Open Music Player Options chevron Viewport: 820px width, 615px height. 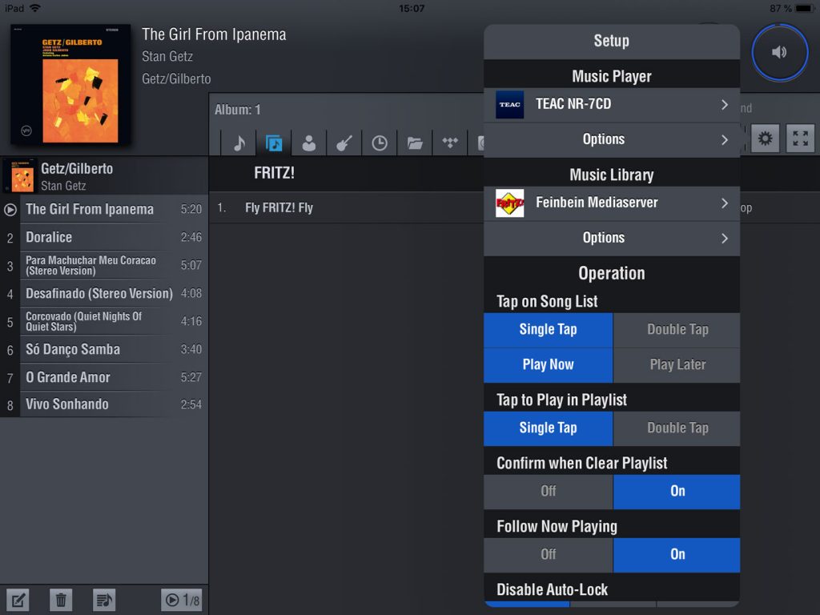[724, 139]
